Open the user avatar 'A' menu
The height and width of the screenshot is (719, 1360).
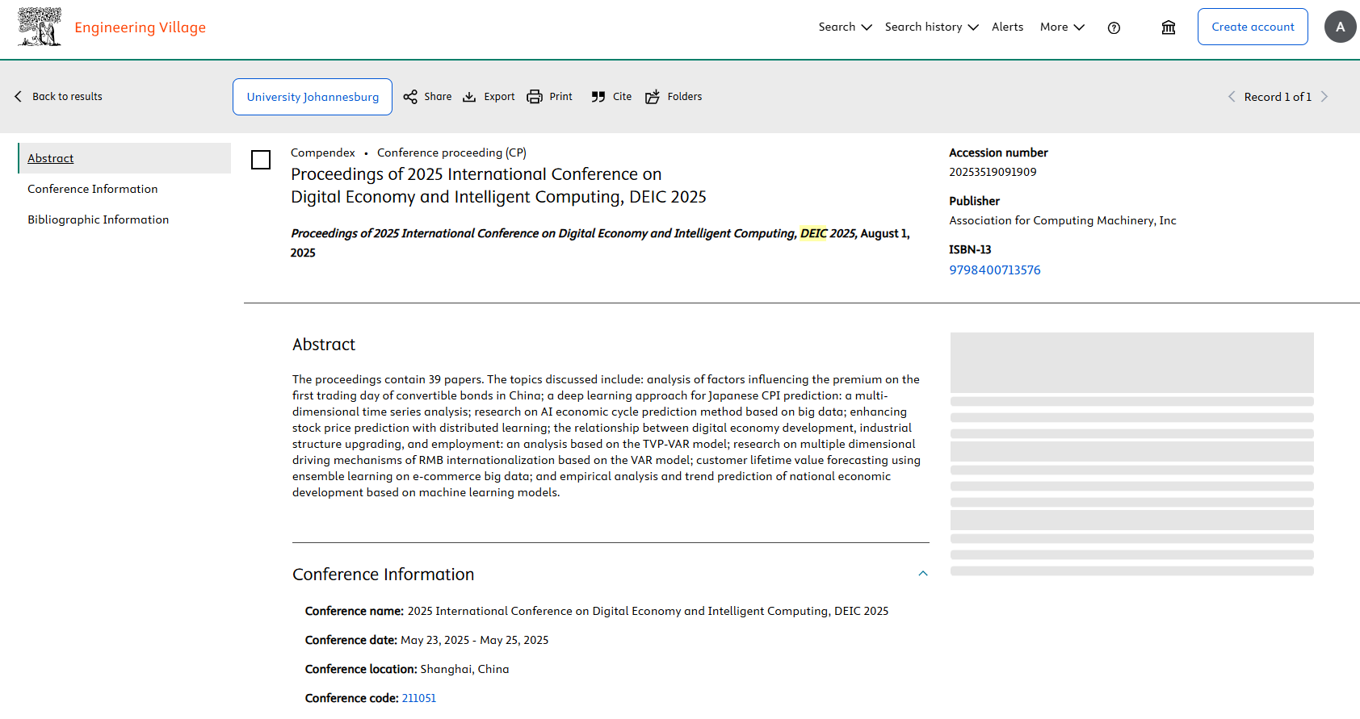(x=1340, y=27)
